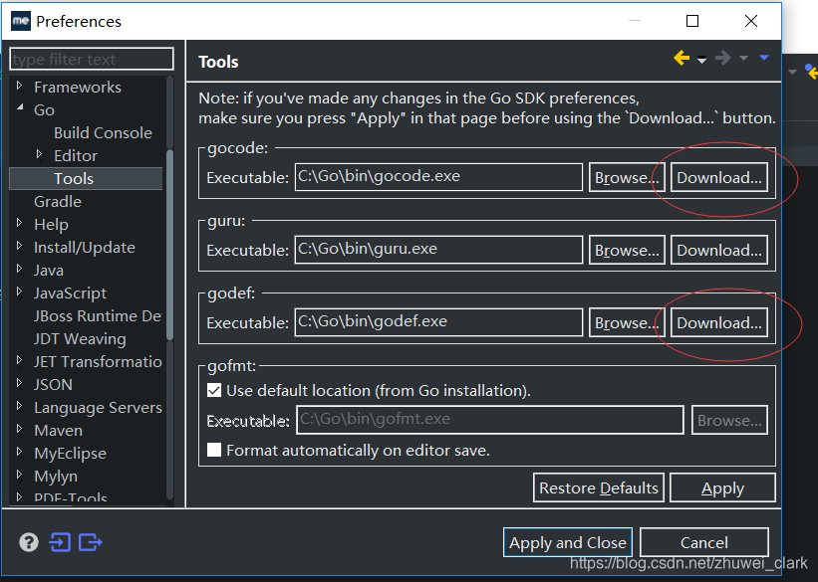Expand the Frameworks tree item
818x582 pixels.
coord(18,87)
